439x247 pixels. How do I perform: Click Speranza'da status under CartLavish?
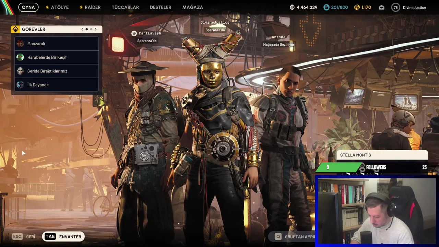point(147,41)
